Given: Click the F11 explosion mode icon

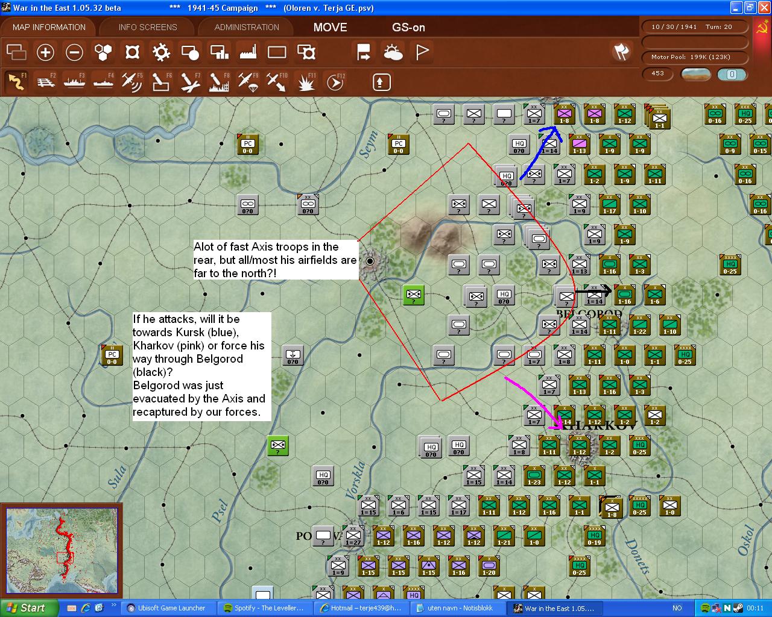Looking at the screenshot, I should pyautogui.click(x=306, y=81).
